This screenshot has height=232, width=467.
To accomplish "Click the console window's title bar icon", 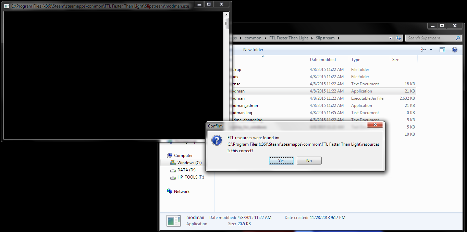I will 7,6.
